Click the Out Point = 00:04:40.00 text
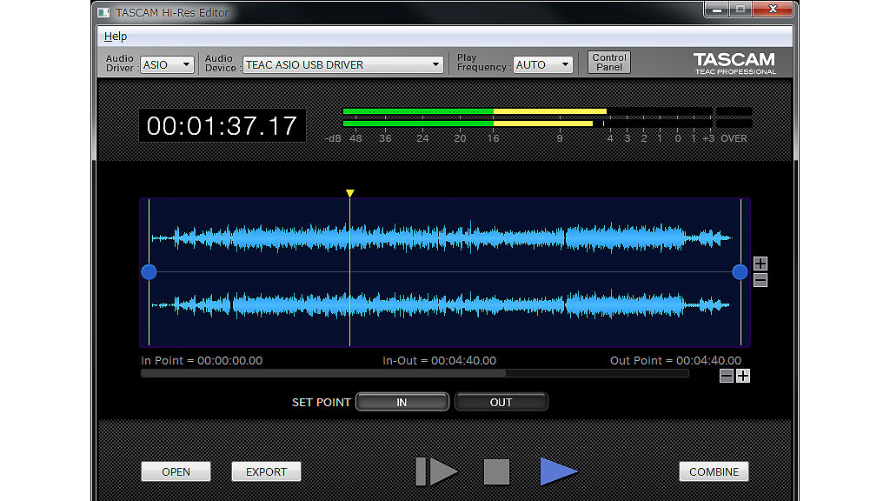The width and height of the screenshot is (890, 501). click(675, 361)
